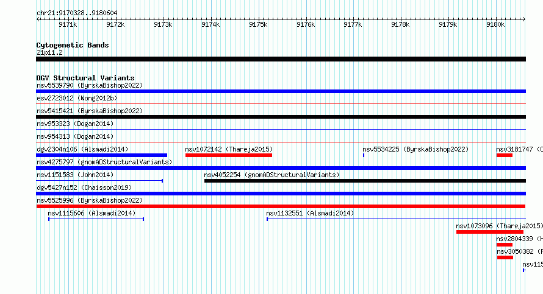
Task: Open the nsv5534225 (ByrskaBishop2022) variant label
Action: (415, 149)
